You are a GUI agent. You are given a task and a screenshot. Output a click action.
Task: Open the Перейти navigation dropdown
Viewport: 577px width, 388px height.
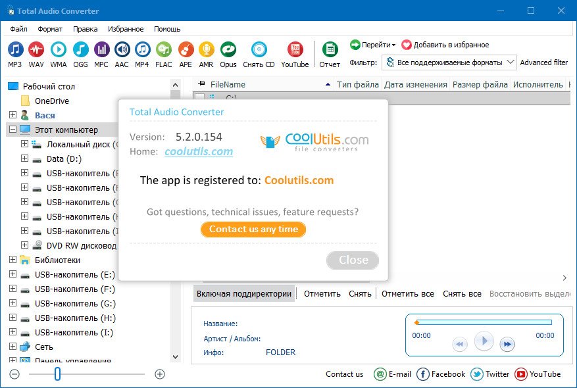pos(373,45)
